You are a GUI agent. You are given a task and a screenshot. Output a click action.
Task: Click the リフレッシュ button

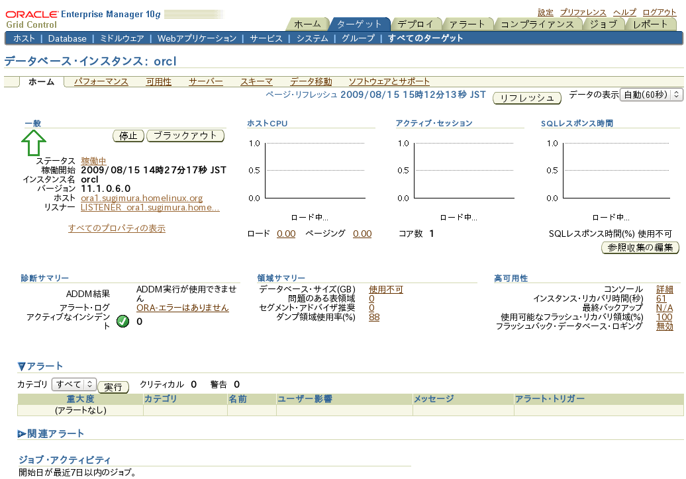click(x=527, y=98)
